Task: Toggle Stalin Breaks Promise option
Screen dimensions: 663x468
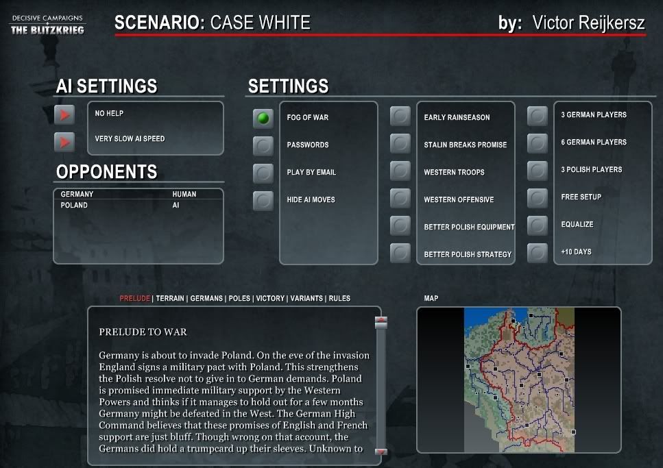Action: tap(400, 143)
